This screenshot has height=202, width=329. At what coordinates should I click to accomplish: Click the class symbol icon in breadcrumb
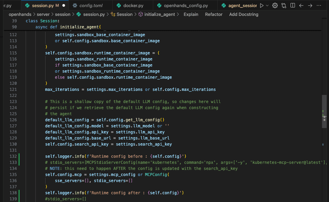(113, 14)
